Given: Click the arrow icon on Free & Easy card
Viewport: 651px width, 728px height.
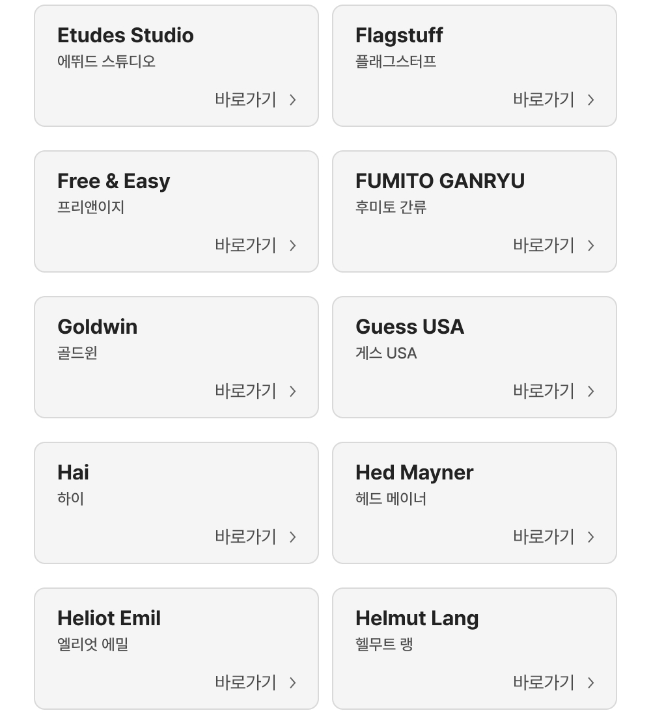Looking at the screenshot, I should [293, 245].
